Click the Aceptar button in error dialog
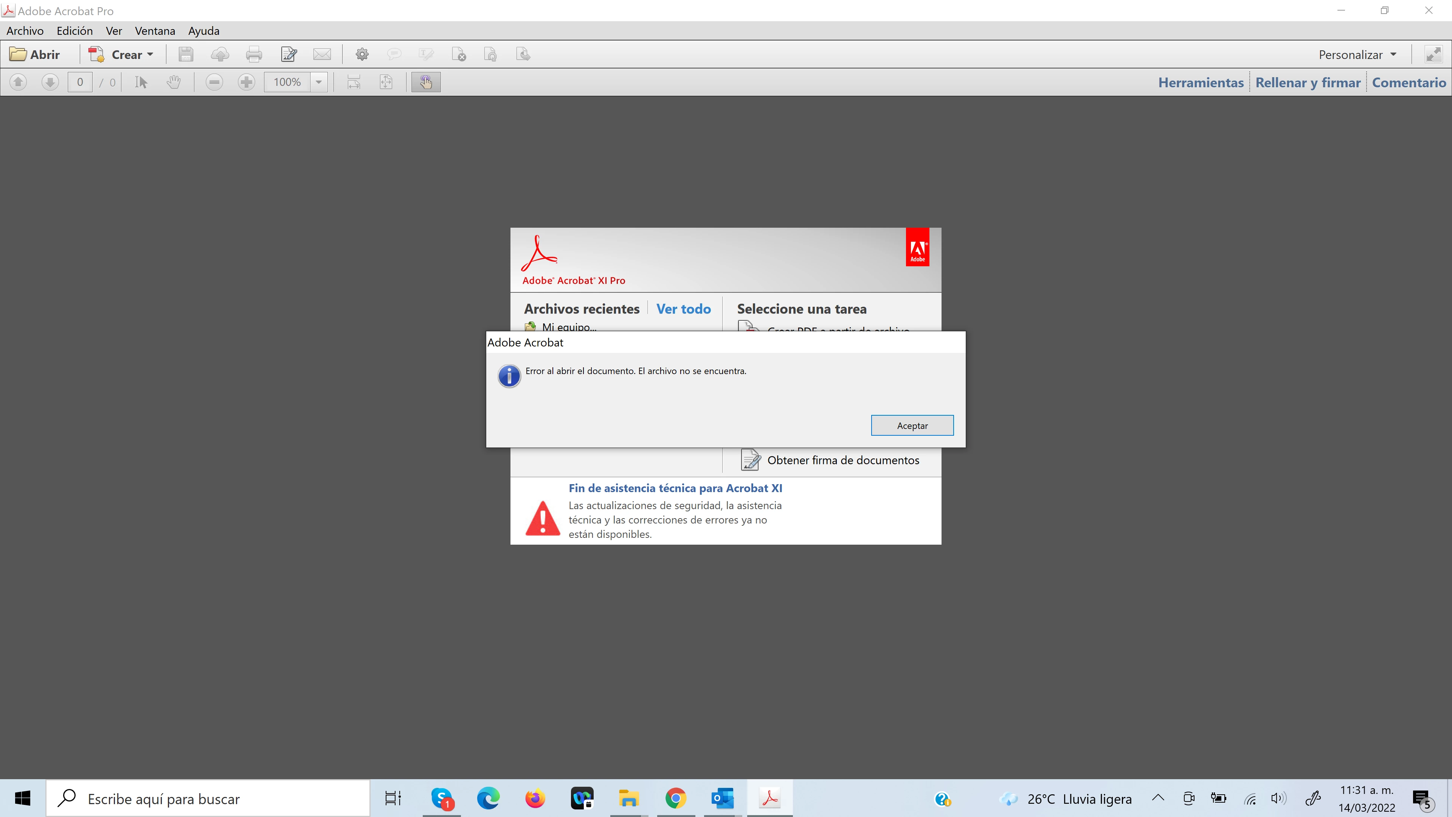This screenshot has width=1452, height=817. [911, 426]
